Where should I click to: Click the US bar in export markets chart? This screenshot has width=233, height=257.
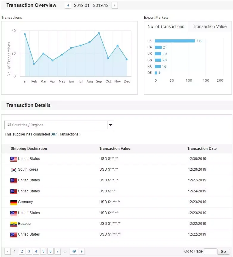175,41
